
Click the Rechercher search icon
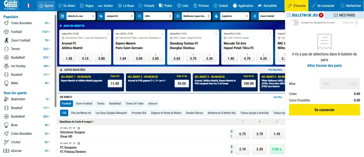click(x=342, y=6)
